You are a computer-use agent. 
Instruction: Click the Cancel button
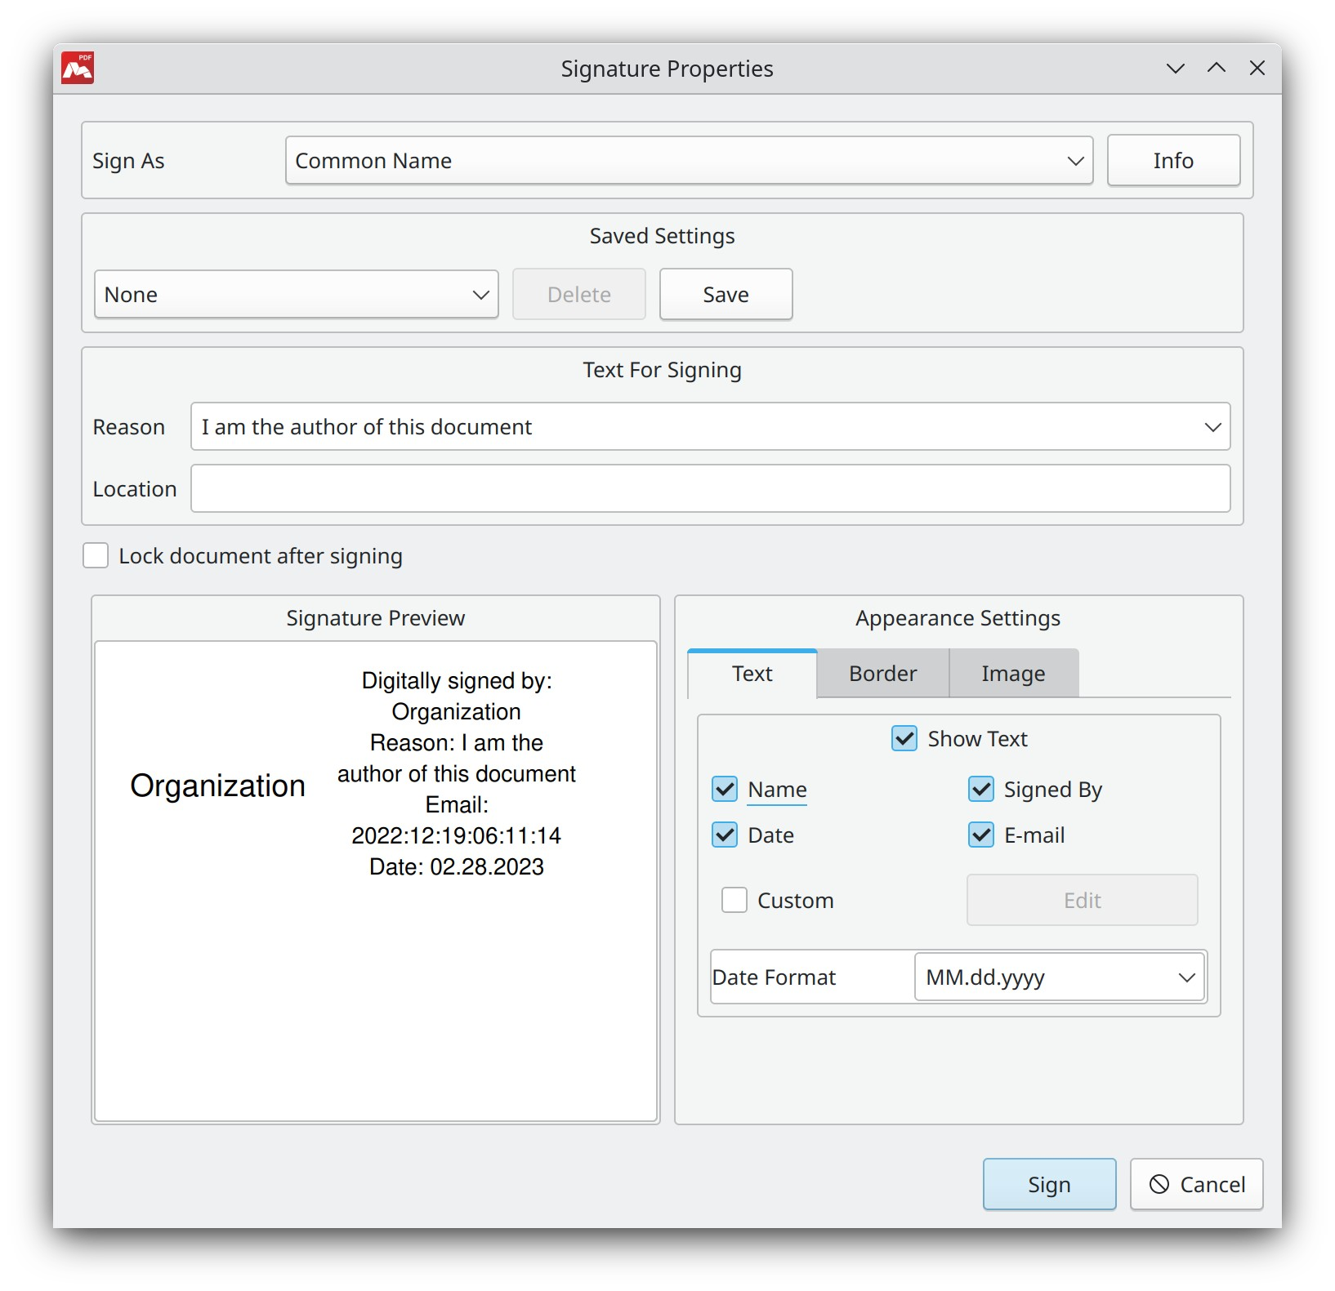1196,1184
